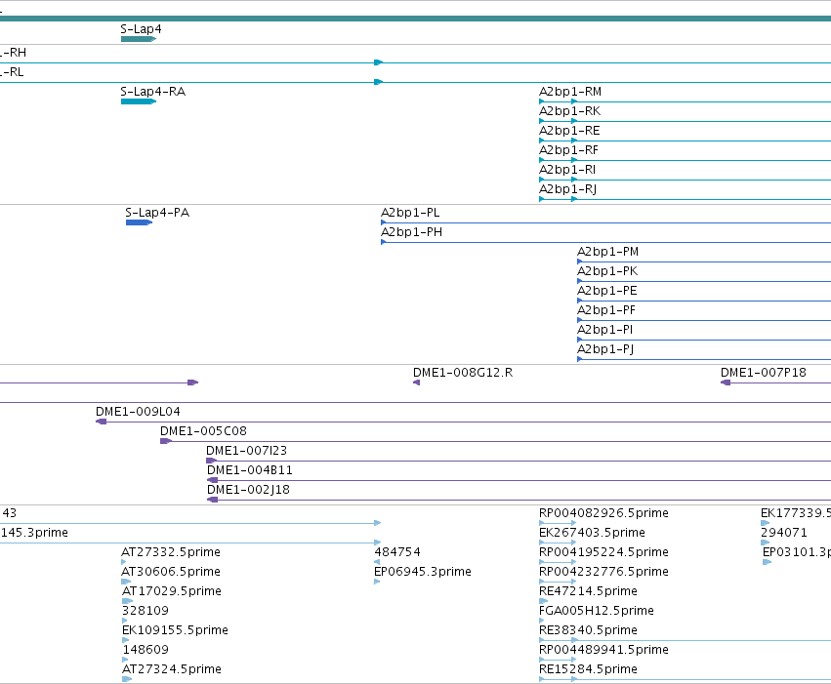Select the DME1-007P18 clone label
Image resolution: width=831 pixels, height=684 pixels.
point(764,373)
